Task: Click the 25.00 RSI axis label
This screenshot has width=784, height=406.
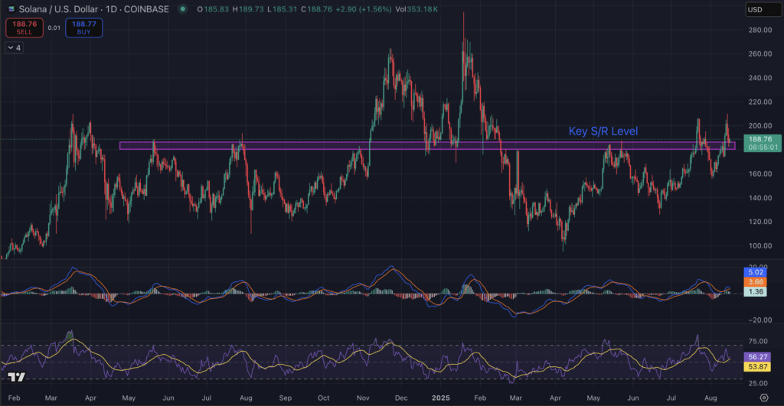Action: coord(758,384)
